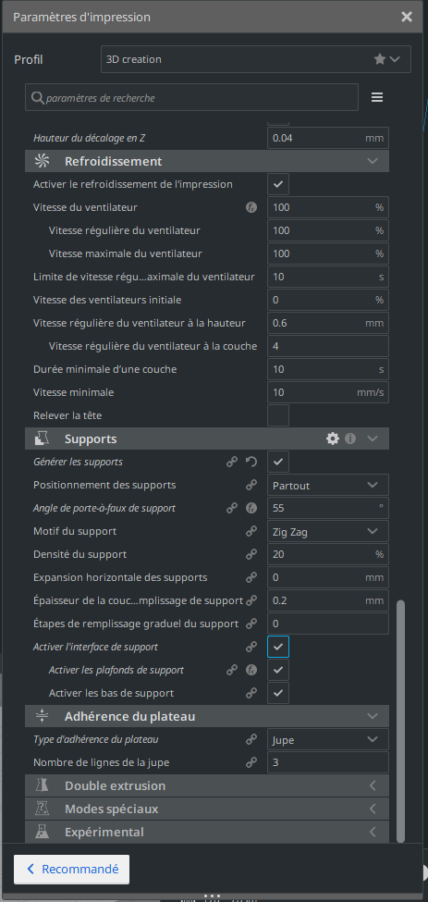Image resolution: width=428 pixels, height=902 pixels.
Task: Click the paramètres de recherche search field
Action: (192, 98)
